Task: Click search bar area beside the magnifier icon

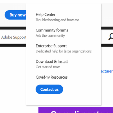Action: (105, 37)
